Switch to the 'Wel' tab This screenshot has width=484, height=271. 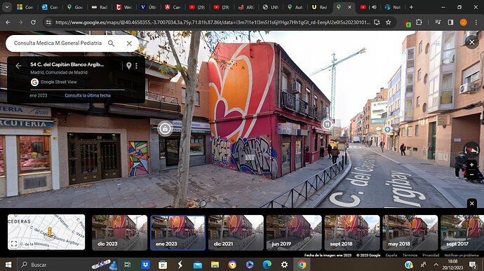pyautogui.click(x=123, y=7)
